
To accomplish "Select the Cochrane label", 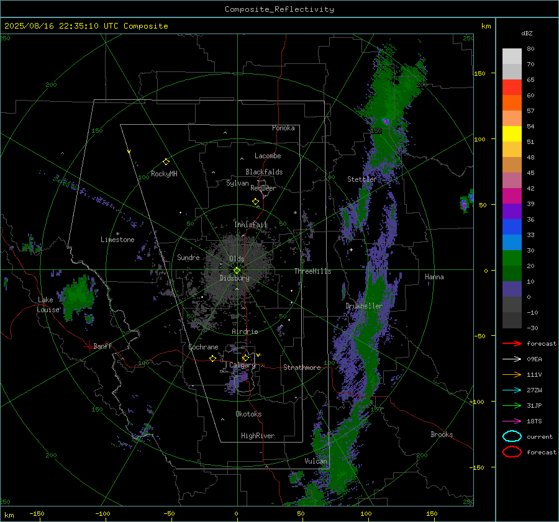I will coord(203,347).
